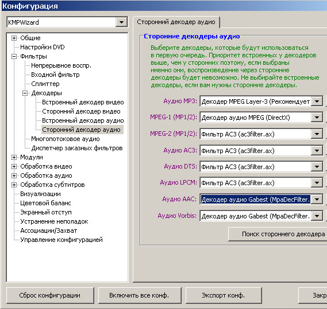Expand the Общие tree node

[x=14, y=38]
